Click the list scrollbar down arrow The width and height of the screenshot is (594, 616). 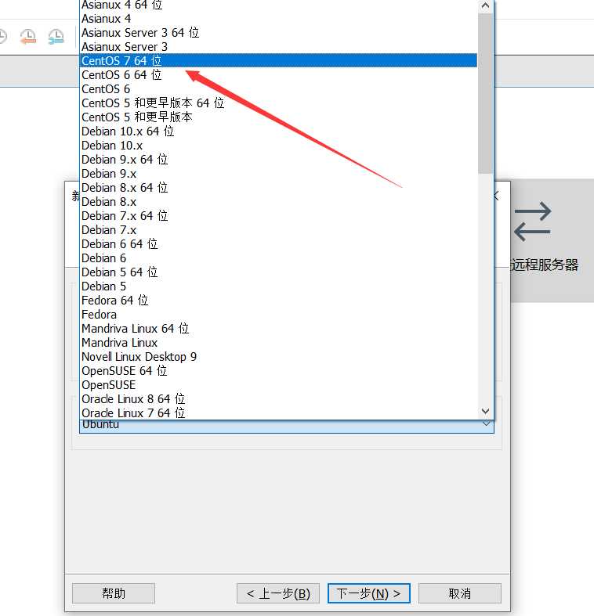tap(485, 412)
